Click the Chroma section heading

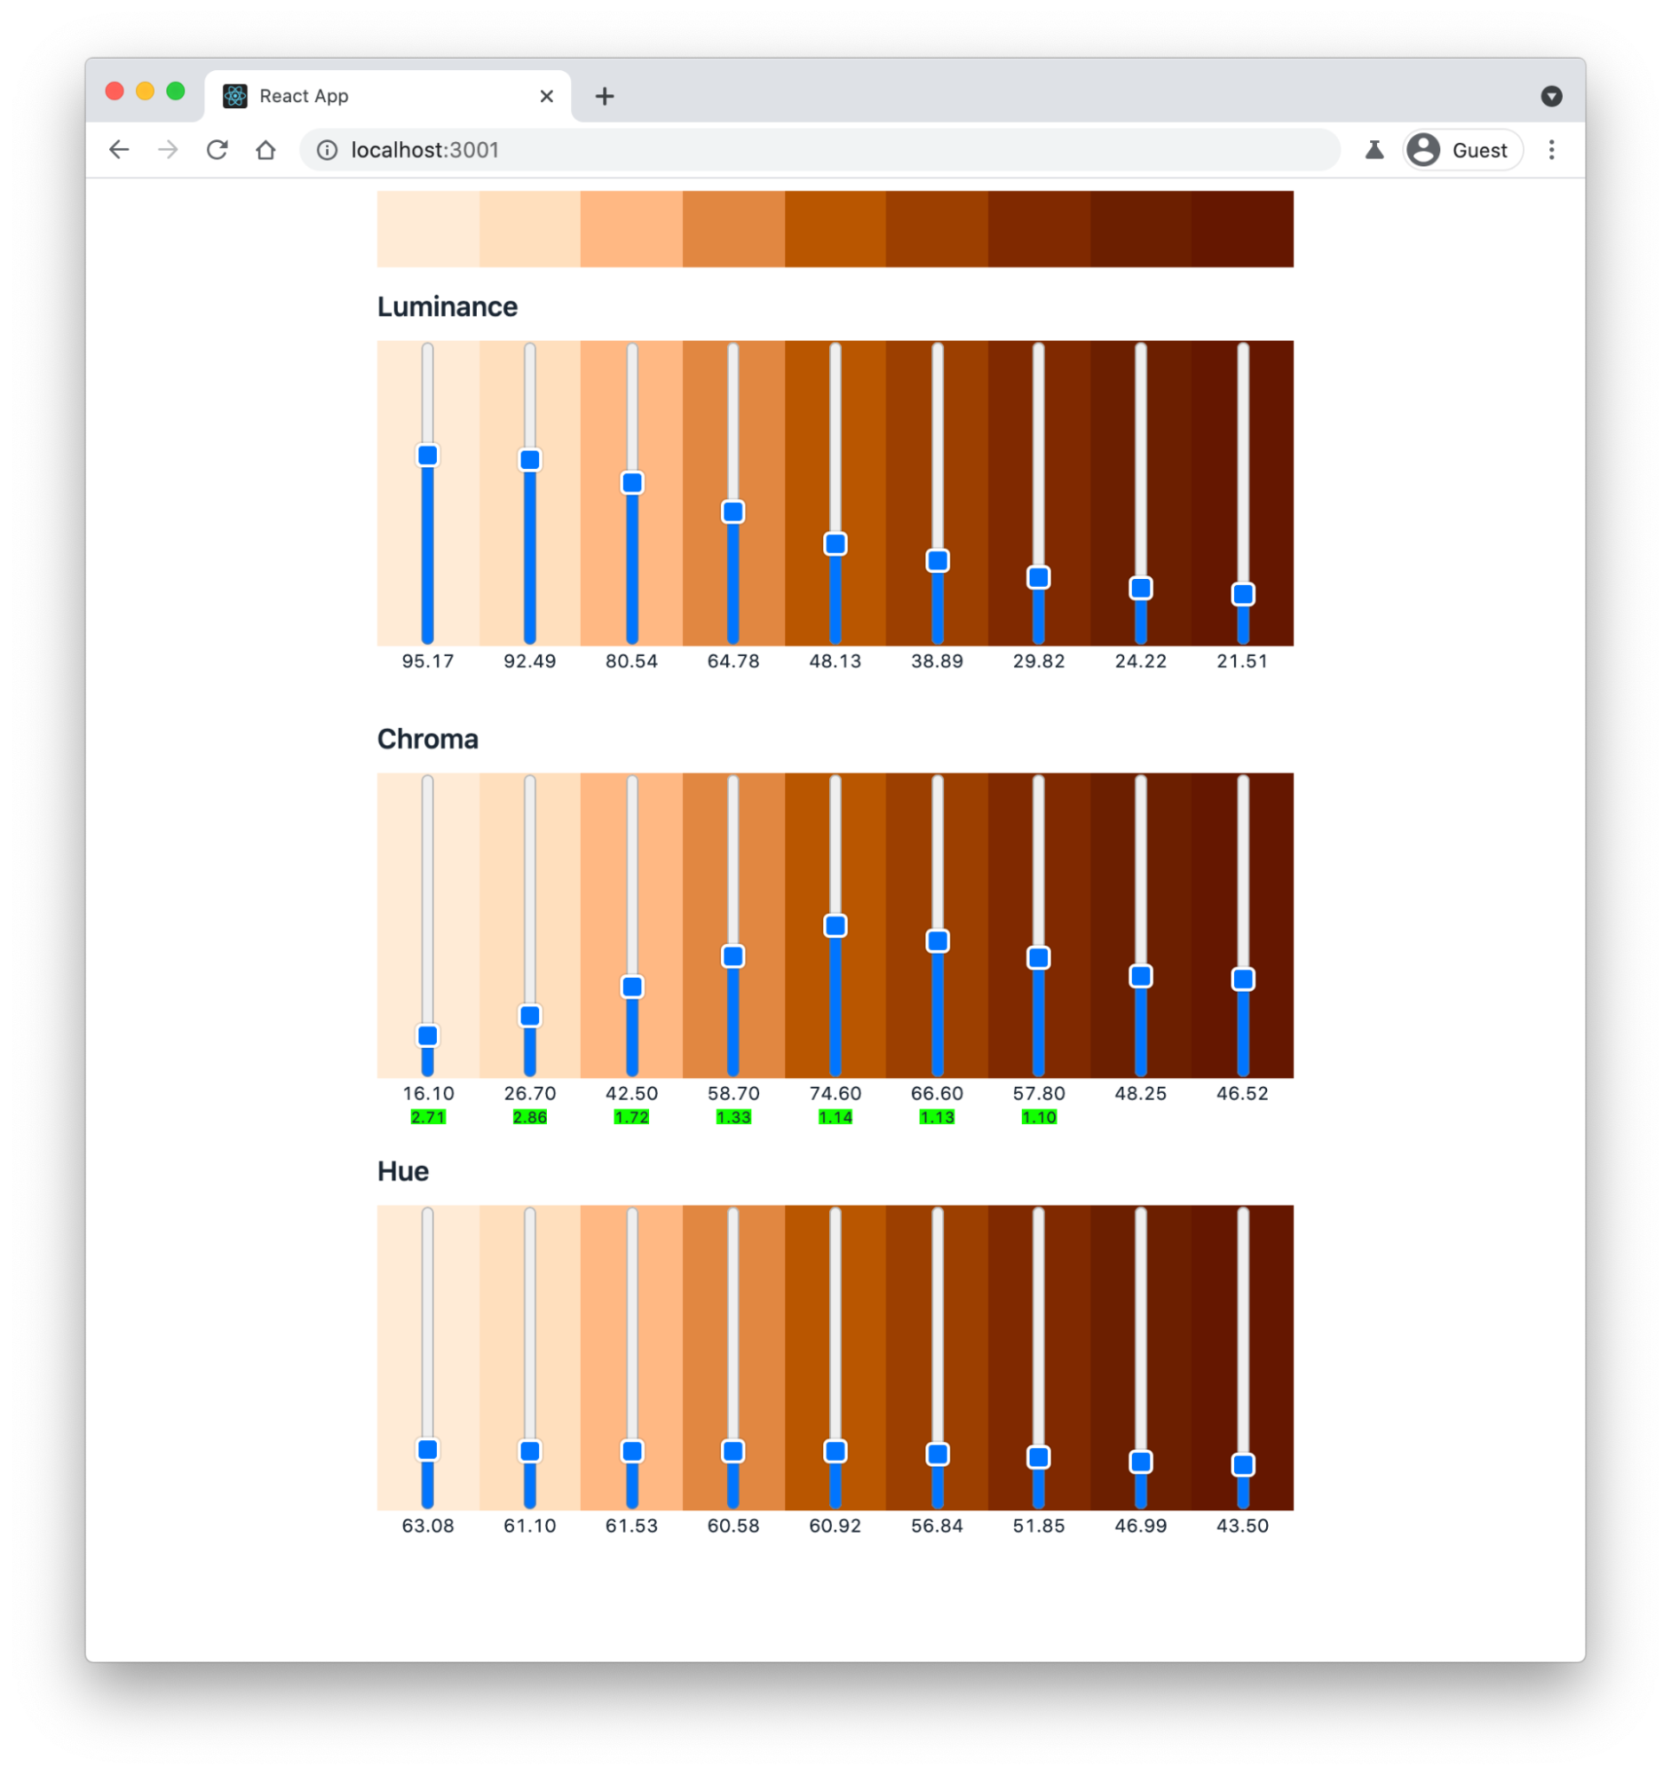click(x=428, y=740)
